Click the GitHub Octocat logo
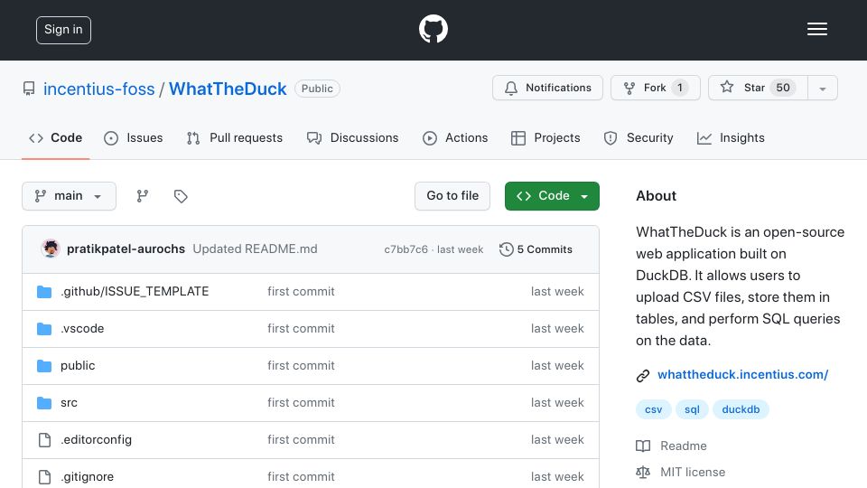The image size is (867, 488). coord(433,29)
